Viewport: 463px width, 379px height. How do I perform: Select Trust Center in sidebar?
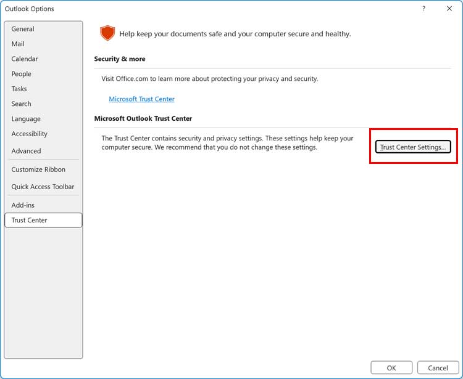43,220
